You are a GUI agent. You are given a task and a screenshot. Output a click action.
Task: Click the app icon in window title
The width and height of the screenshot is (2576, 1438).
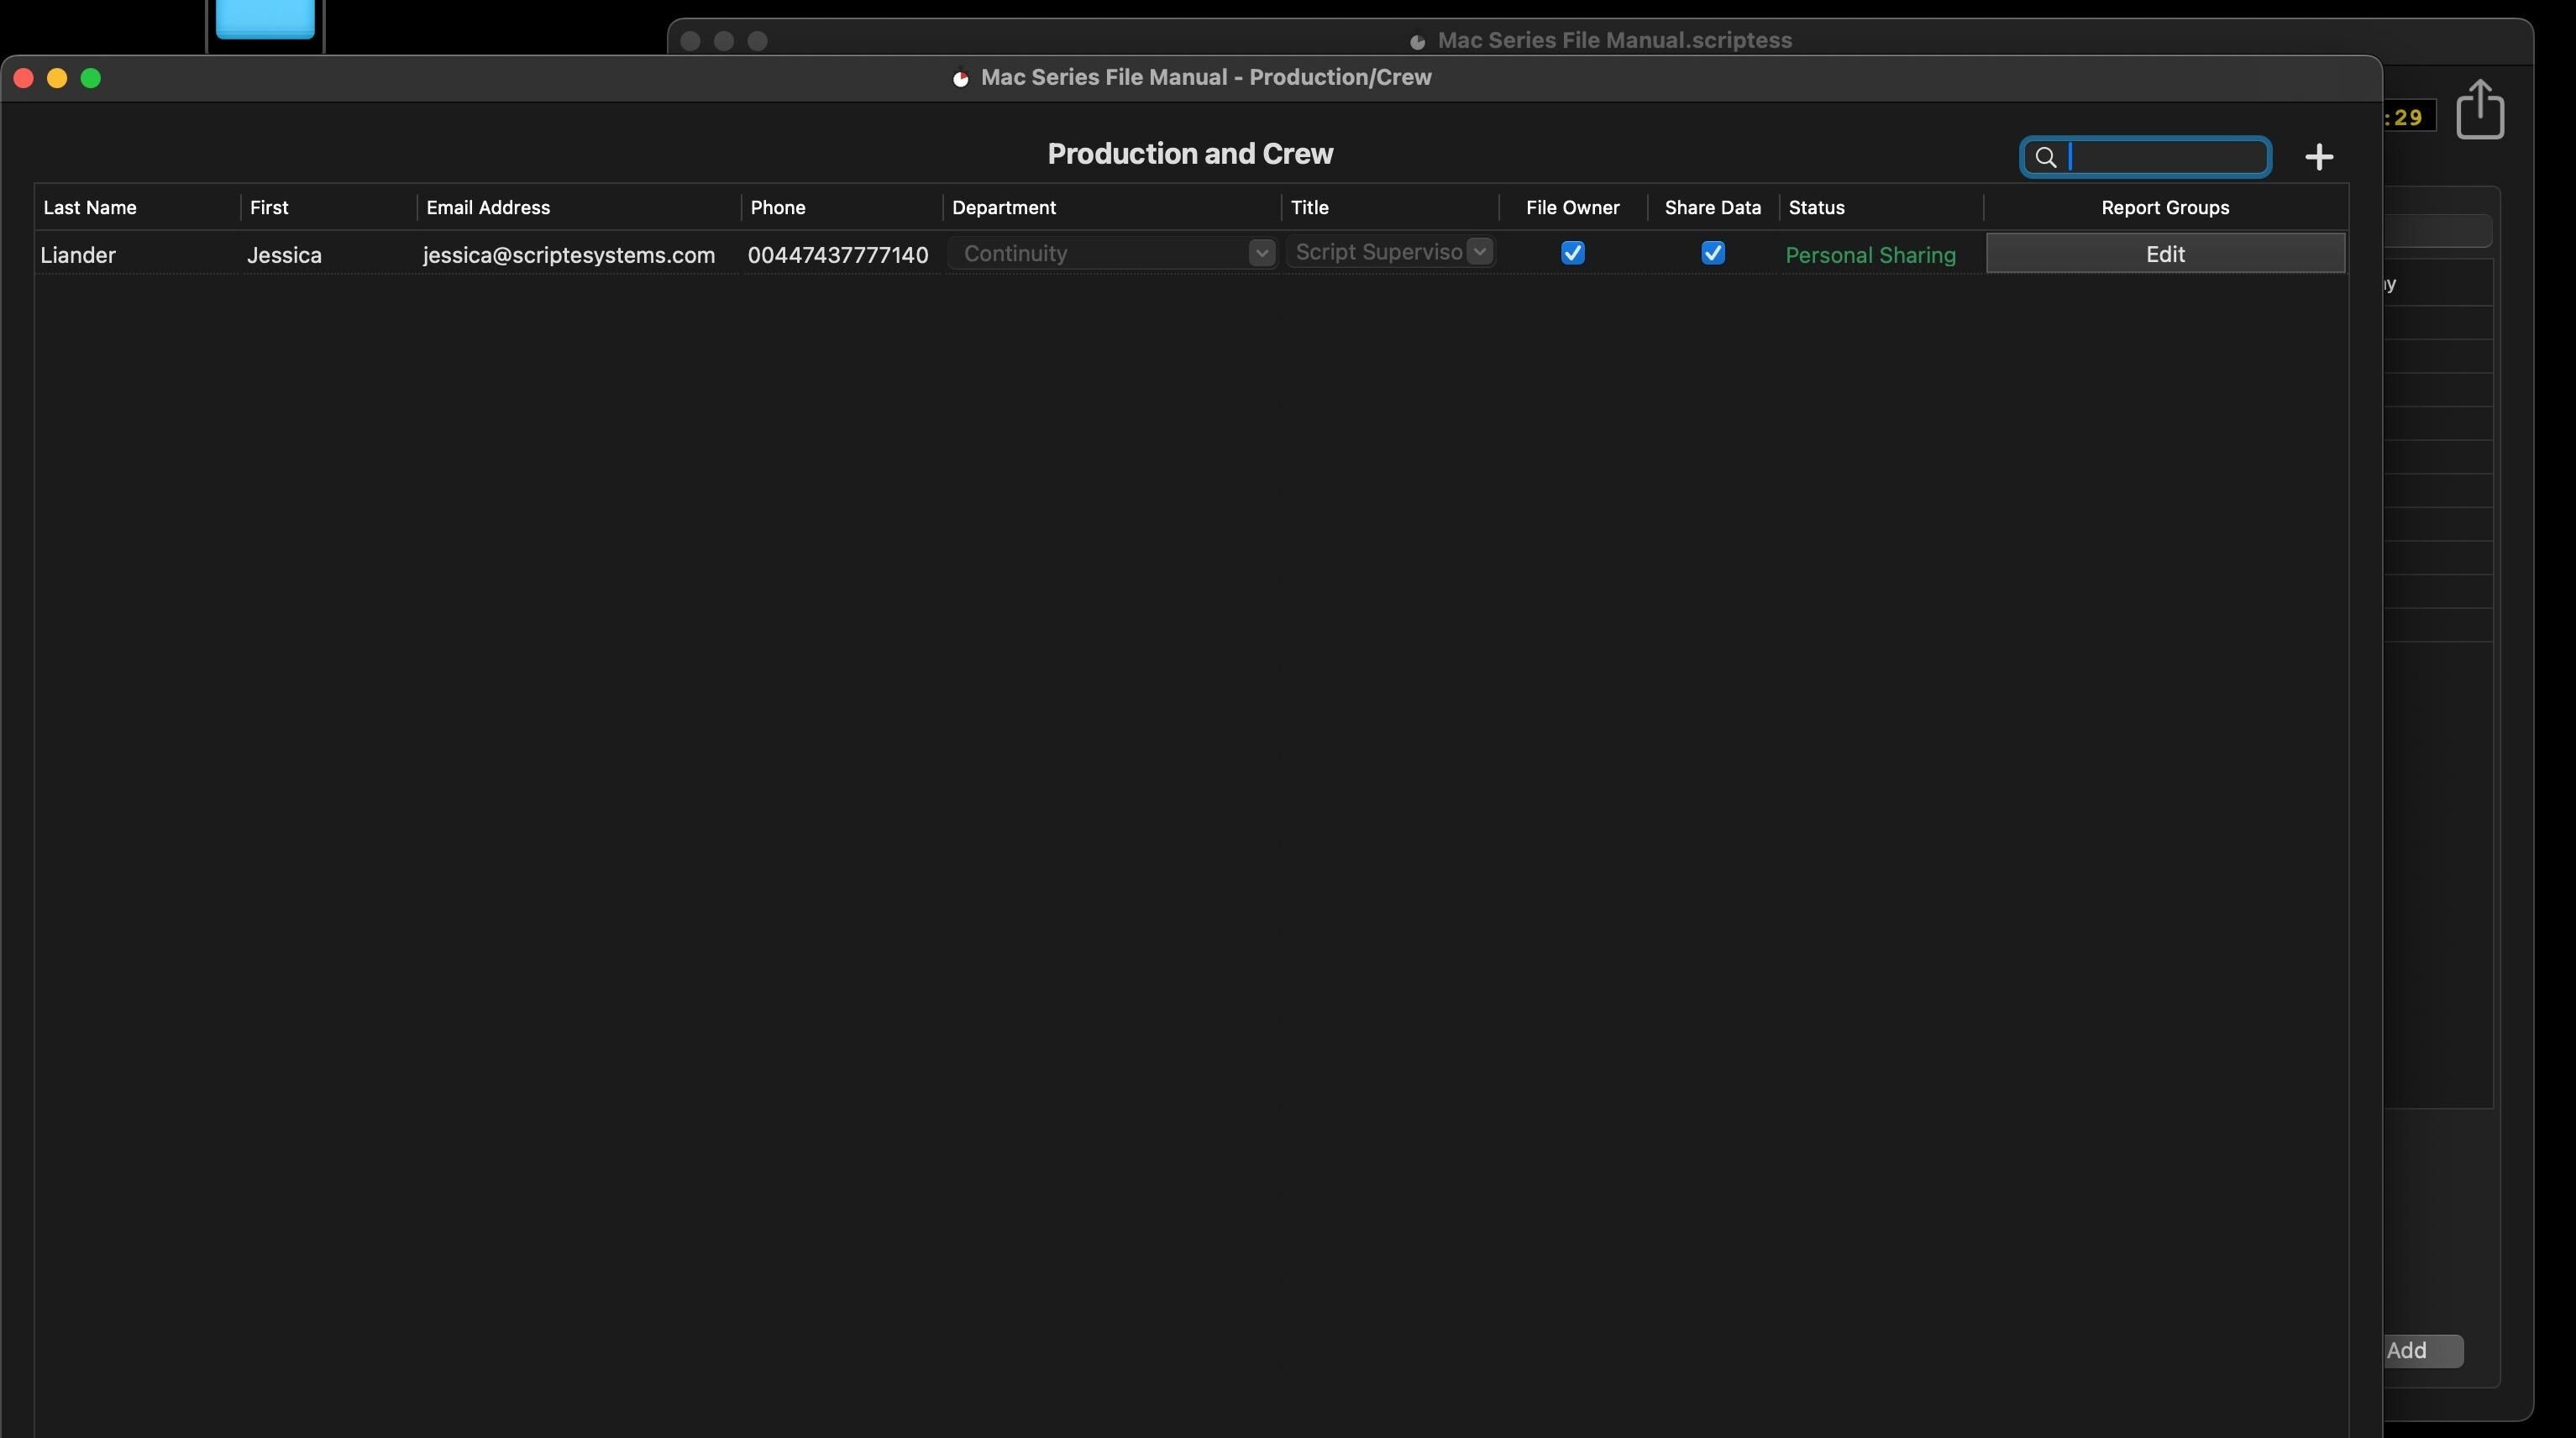(960, 78)
